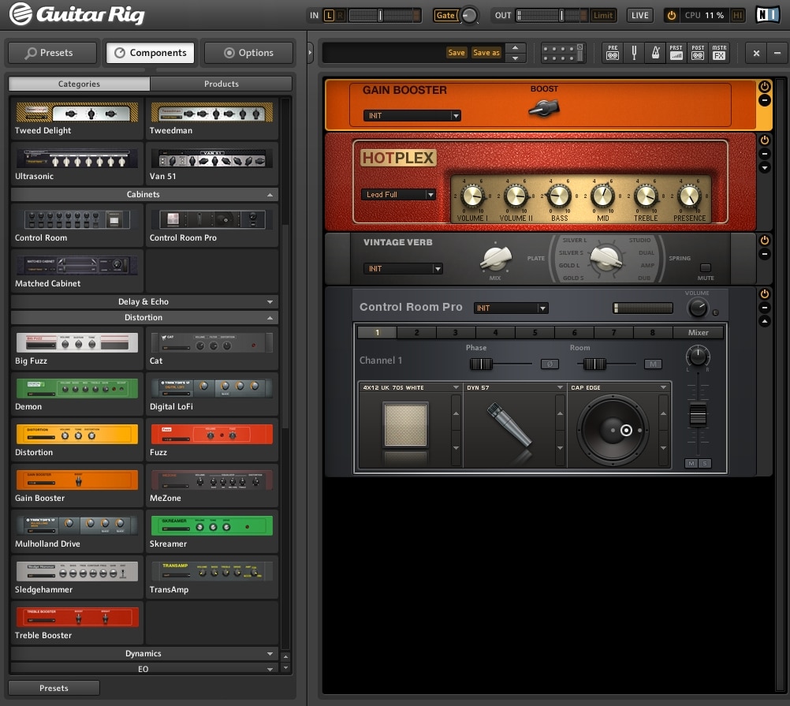
Task: Select the MeZone distortion component
Action: pos(211,486)
